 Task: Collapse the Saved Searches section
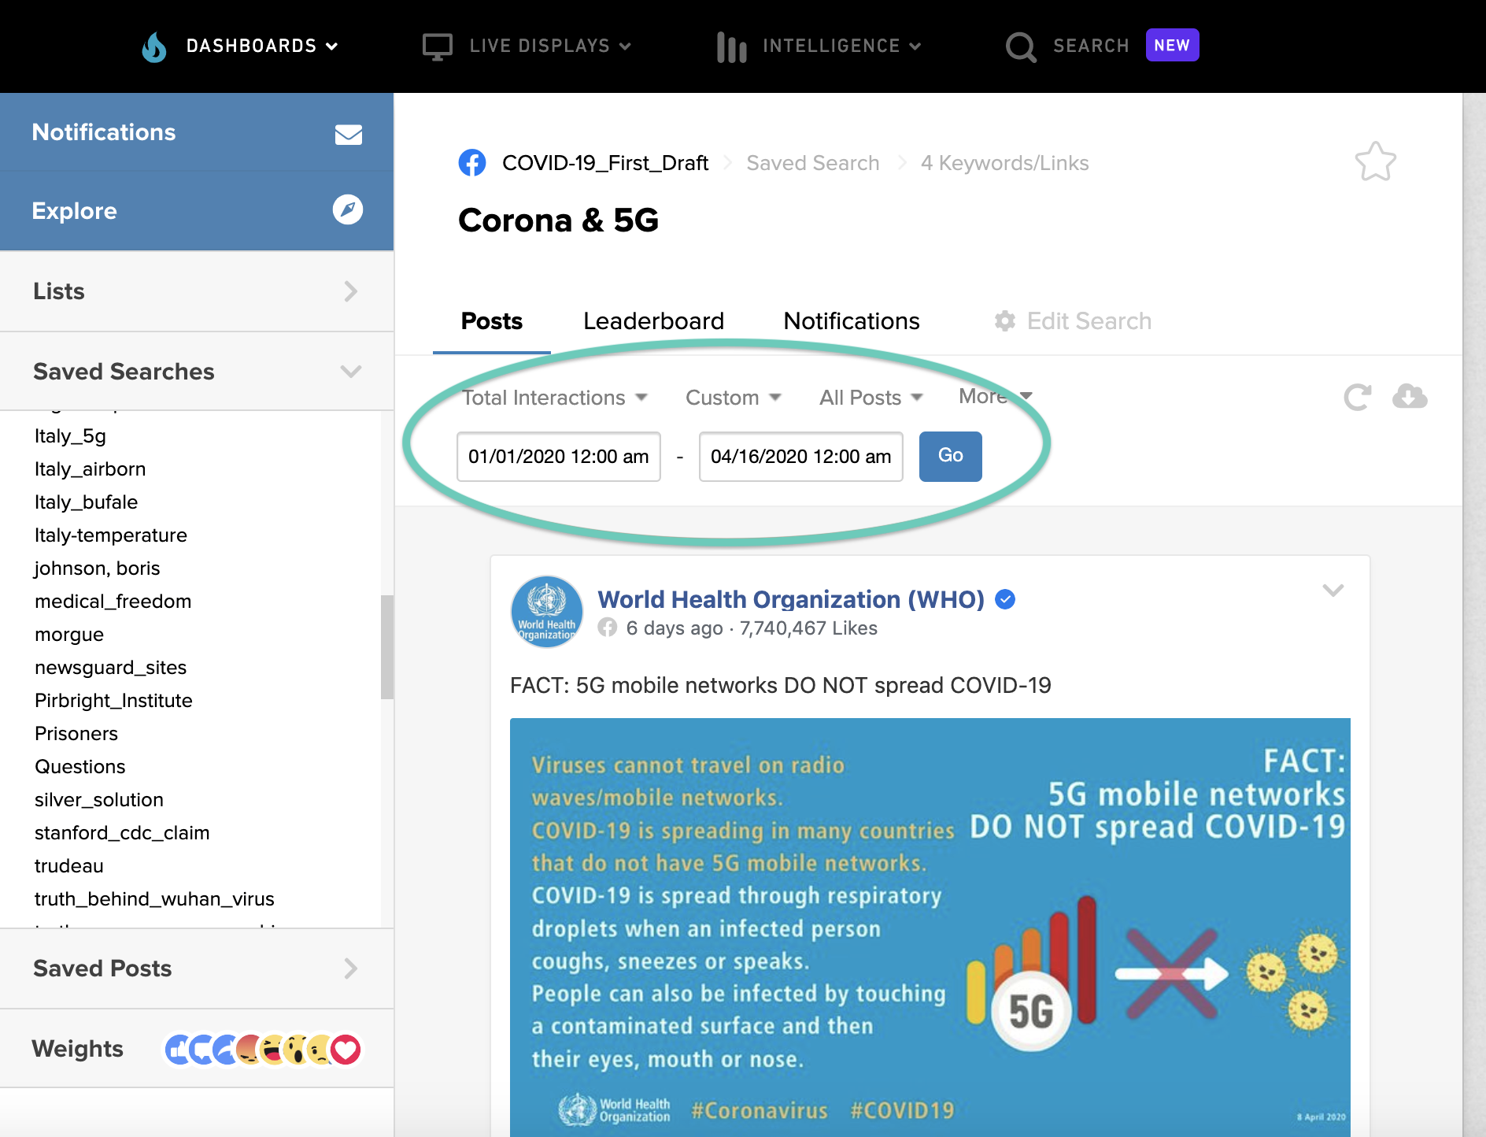(x=197, y=372)
